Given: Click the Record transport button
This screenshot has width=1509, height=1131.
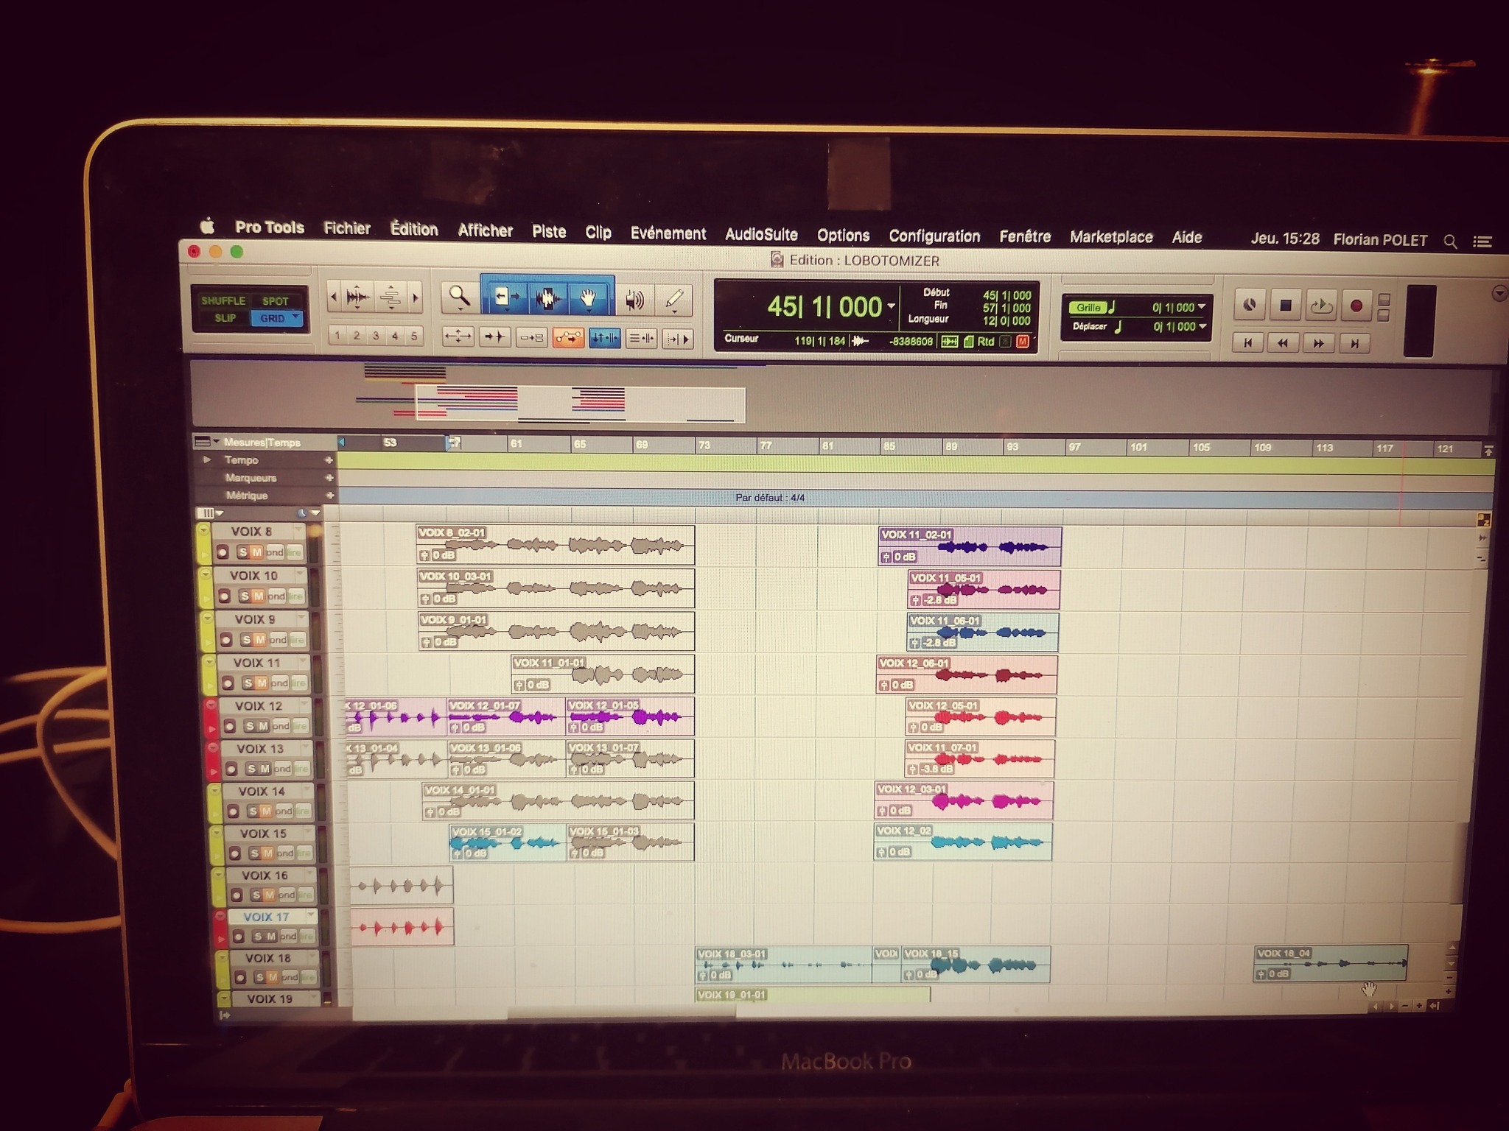Looking at the screenshot, I should (1356, 306).
